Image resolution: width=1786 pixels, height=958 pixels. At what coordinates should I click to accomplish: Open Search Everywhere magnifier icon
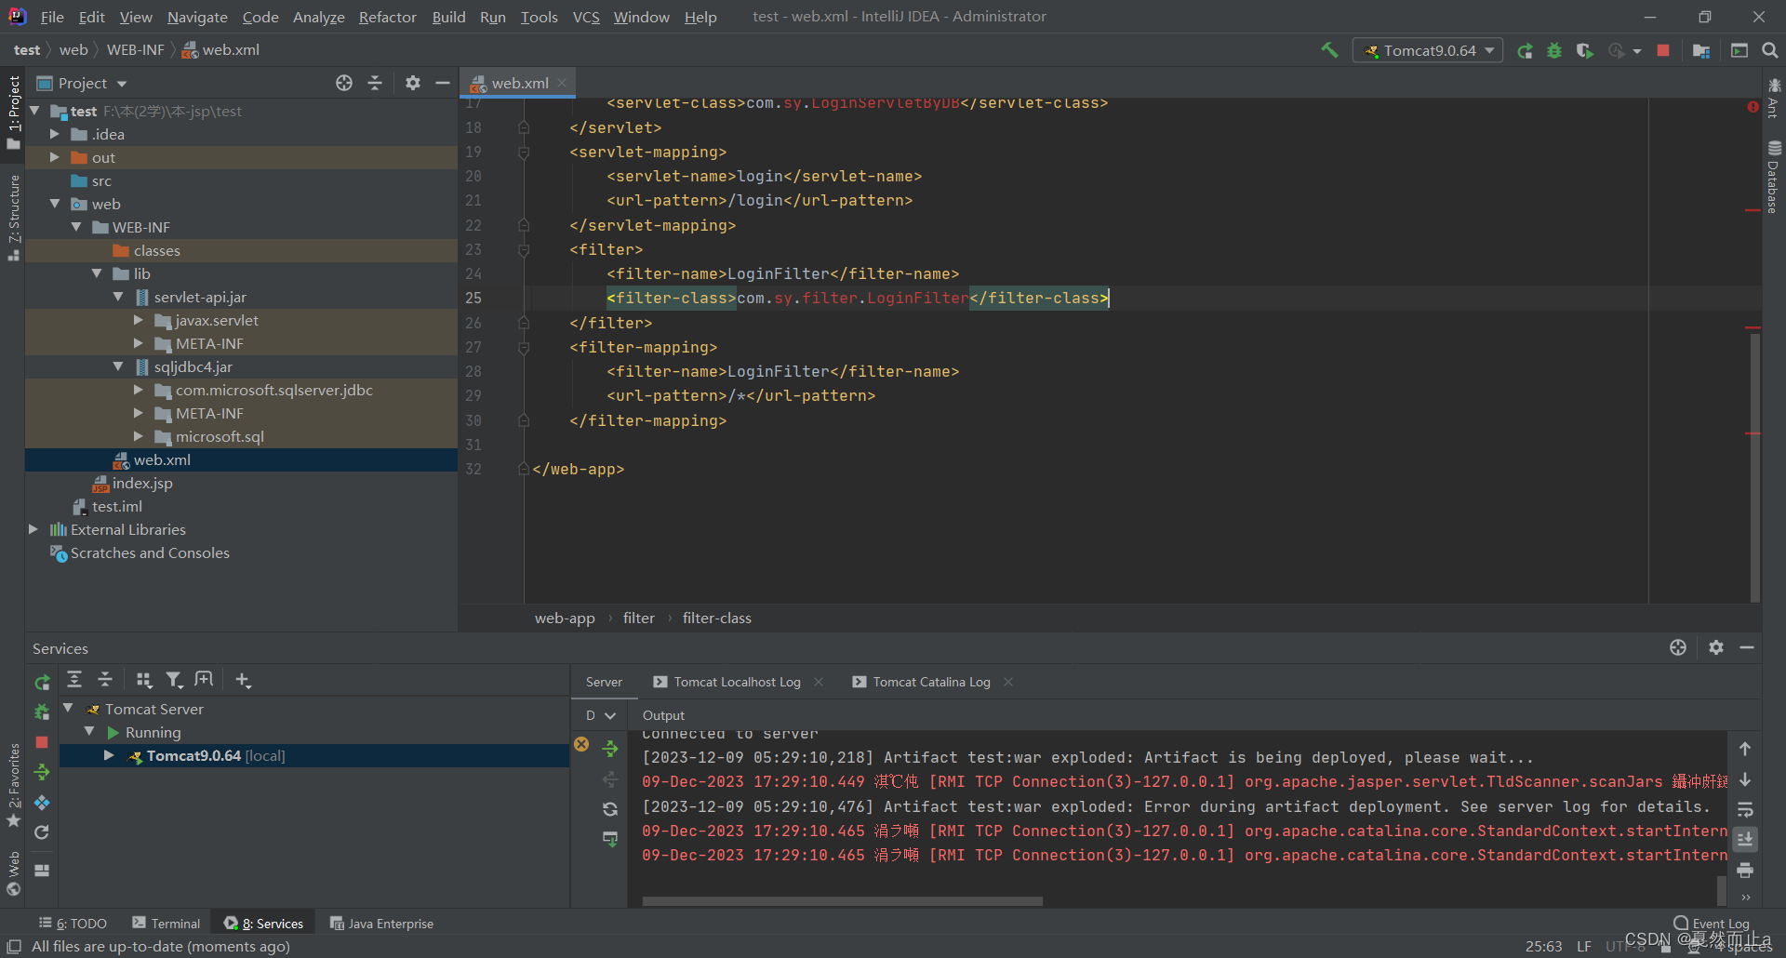[x=1770, y=50]
